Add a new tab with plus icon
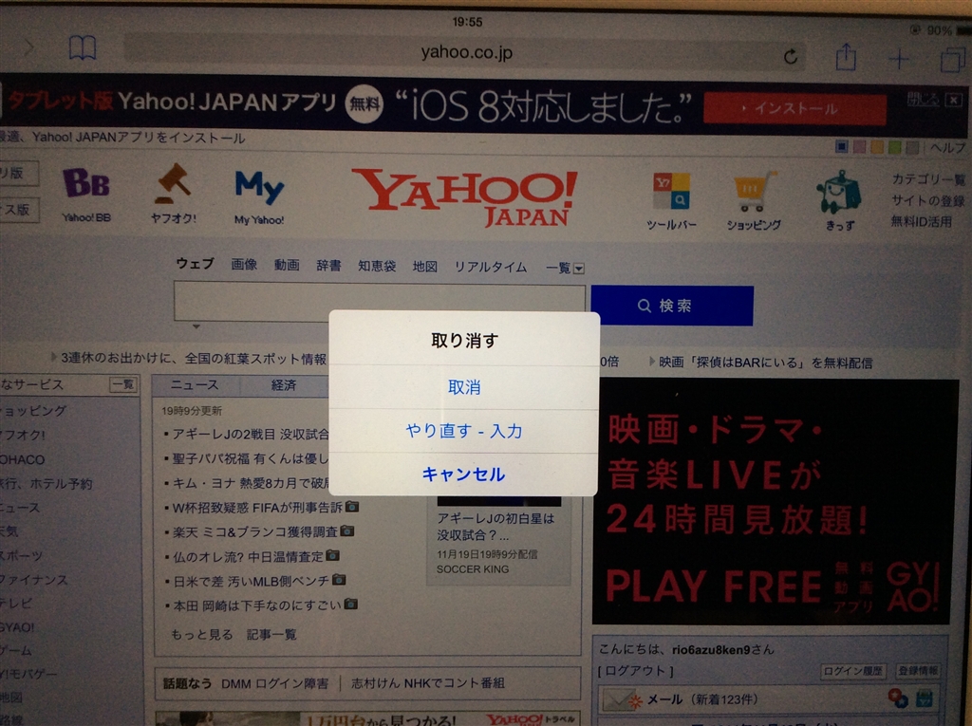Screen dimensions: 972x726 (x=898, y=60)
